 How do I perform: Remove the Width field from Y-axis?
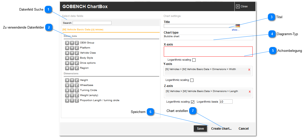pyautogui.click(x=249, y=70)
